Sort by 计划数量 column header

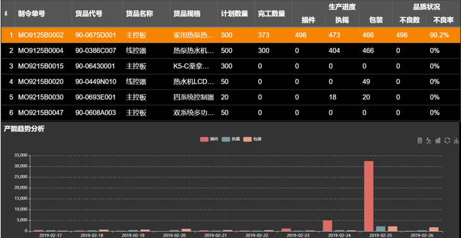click(x=234, y=13)
